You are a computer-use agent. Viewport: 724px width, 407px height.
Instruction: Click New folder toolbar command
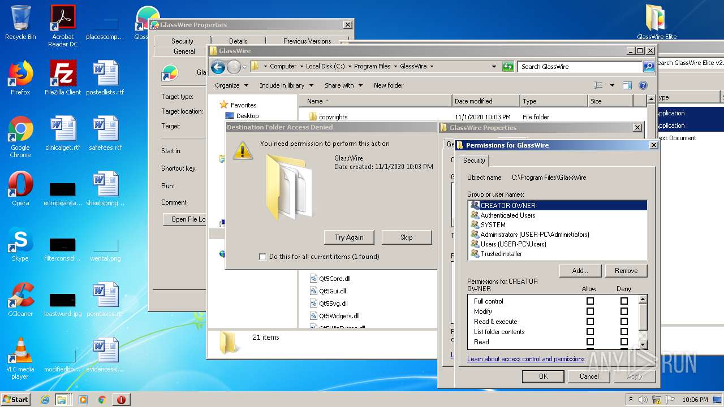coord(389,85)
